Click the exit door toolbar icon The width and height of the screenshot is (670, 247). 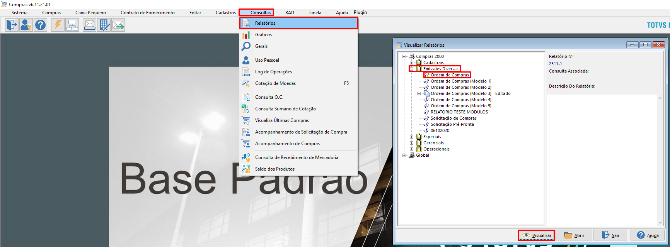[x=12, y=25]
